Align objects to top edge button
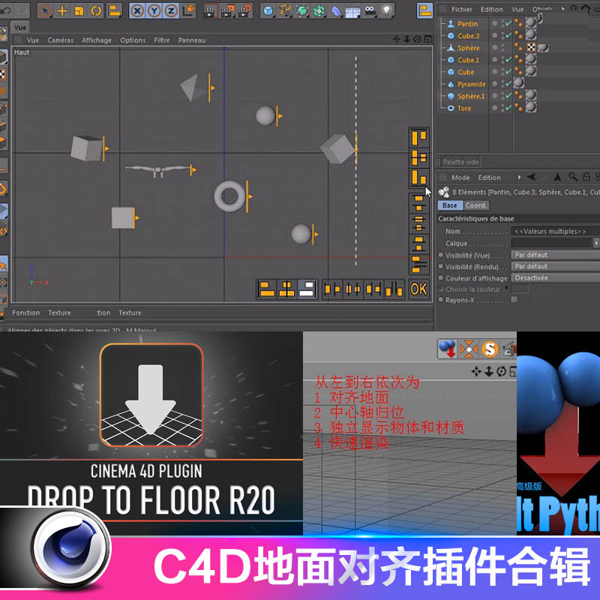This screenshot has width=600, height=600. (x=419, y=137)
